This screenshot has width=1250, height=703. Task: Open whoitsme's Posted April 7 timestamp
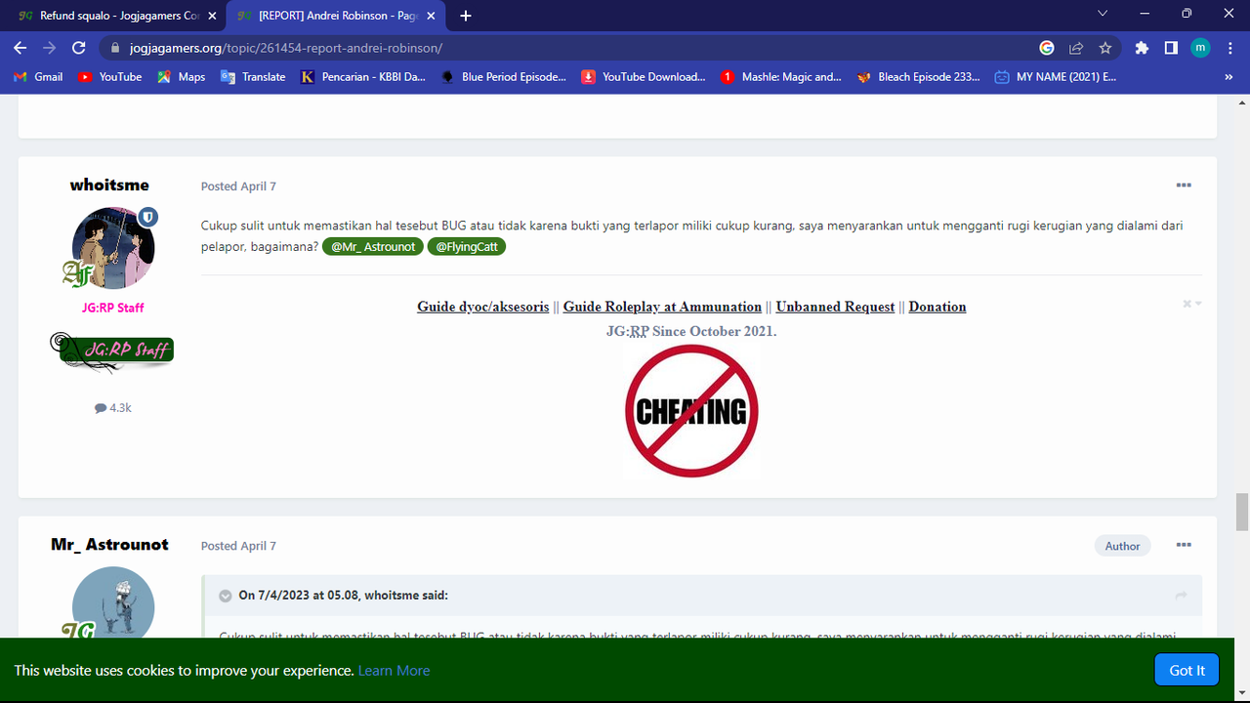tap(238, 186)
